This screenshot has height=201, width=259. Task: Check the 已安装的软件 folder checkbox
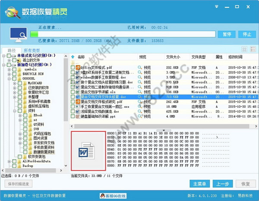(x=20, y=88)
